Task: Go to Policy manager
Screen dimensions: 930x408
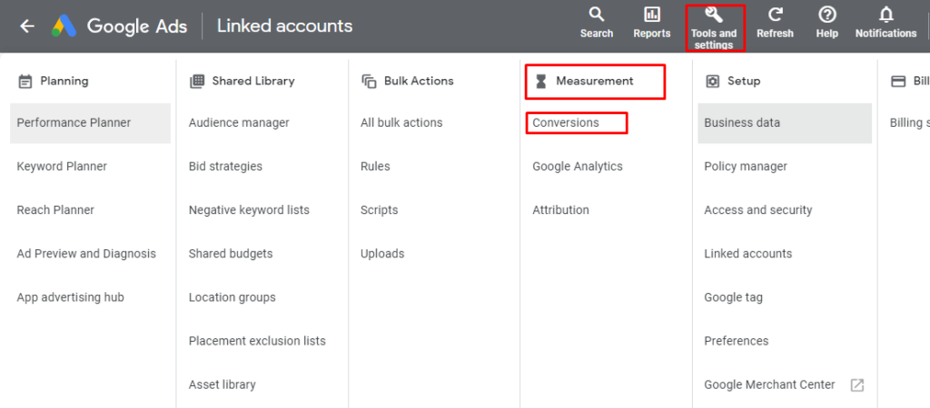Action: (x=746, y=167)
